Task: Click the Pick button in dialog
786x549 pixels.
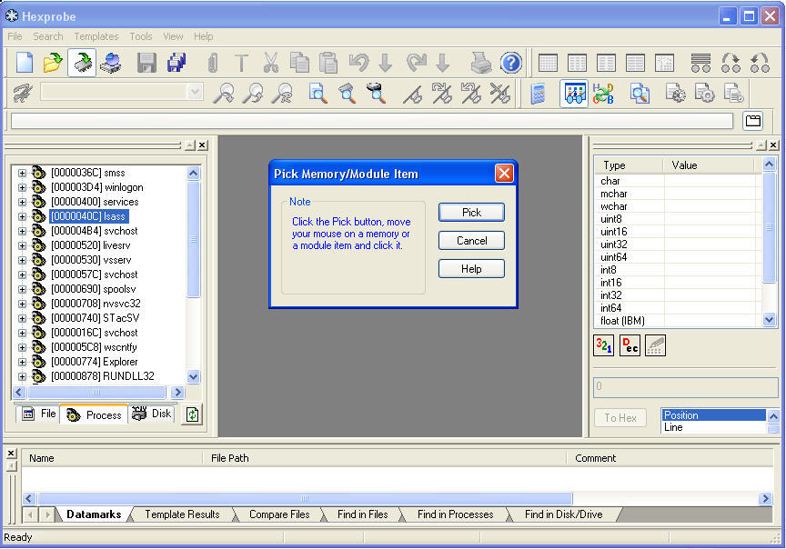Action: 471,213
